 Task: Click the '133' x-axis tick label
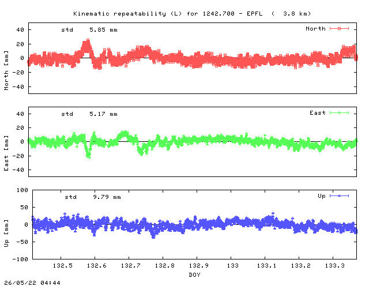[233, 265]
